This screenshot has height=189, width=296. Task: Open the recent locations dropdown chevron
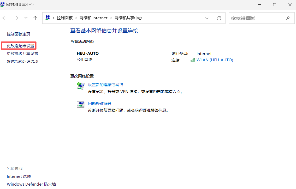(26, 18)
